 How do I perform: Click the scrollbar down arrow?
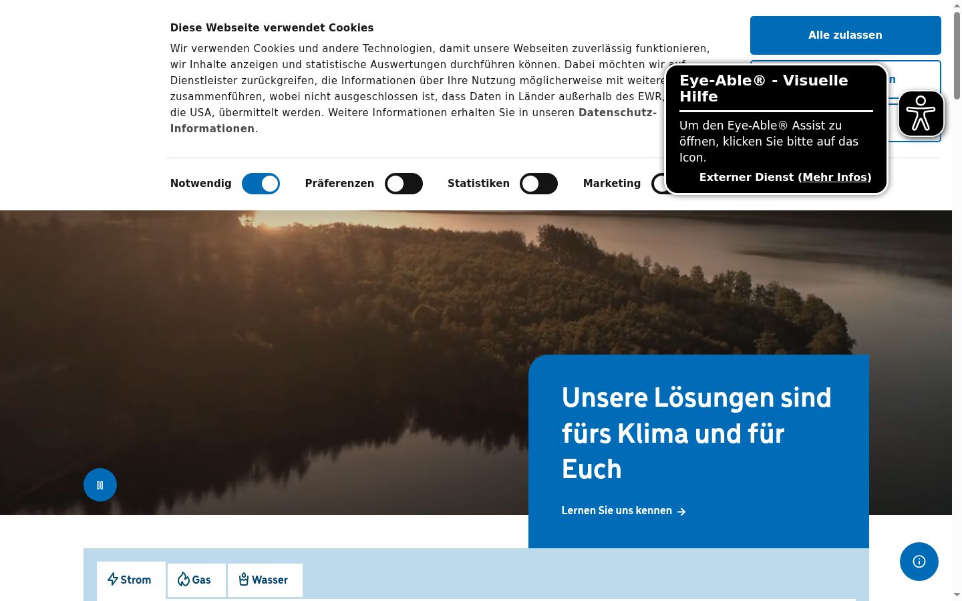click(x=957, y=595)
